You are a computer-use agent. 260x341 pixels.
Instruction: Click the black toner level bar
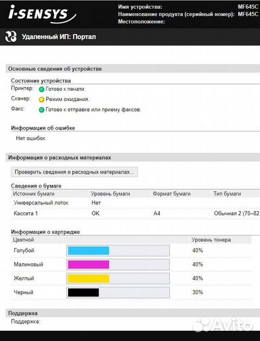(x=118, y=292)
